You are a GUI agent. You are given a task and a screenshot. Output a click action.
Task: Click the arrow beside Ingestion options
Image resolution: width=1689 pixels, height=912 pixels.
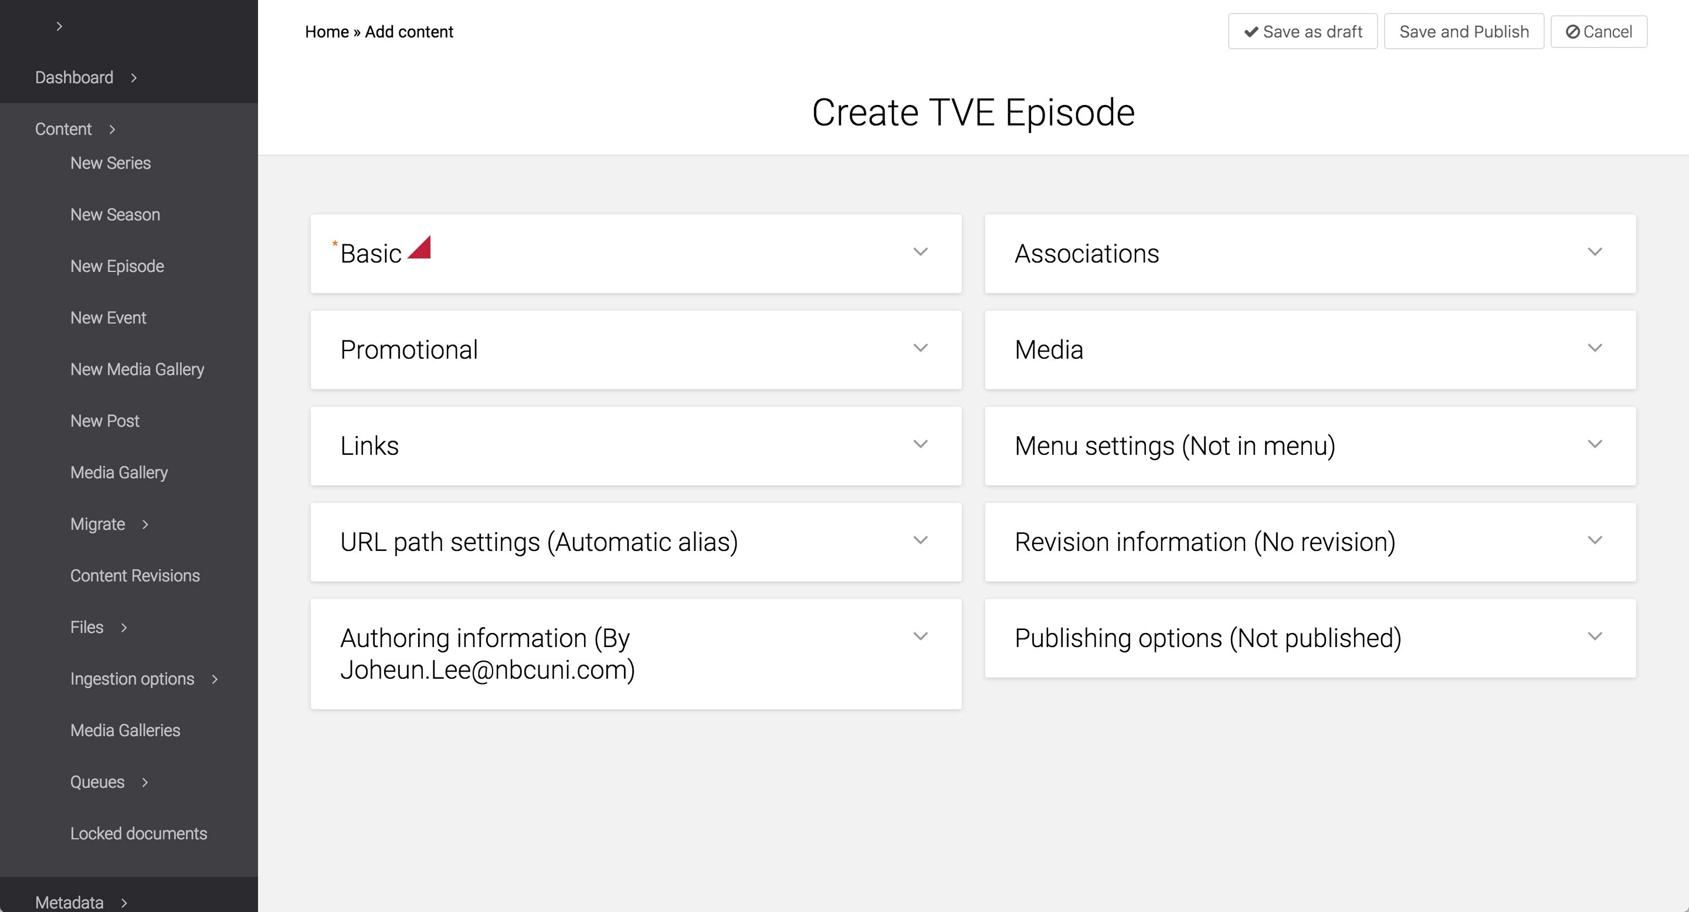click(x=215, y=679)
